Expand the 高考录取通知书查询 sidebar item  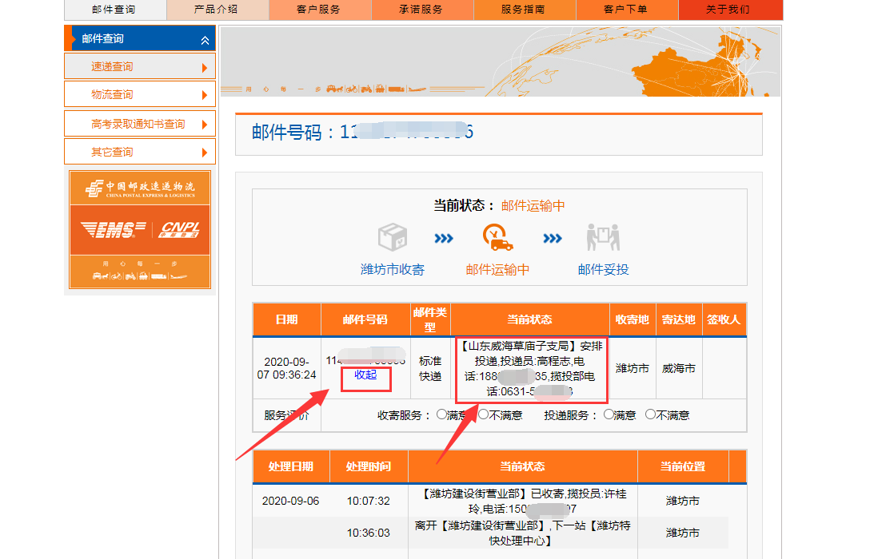point(205,125)
